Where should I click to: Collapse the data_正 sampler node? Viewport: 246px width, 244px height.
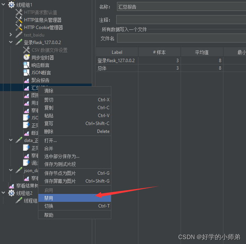click(11, 140)
